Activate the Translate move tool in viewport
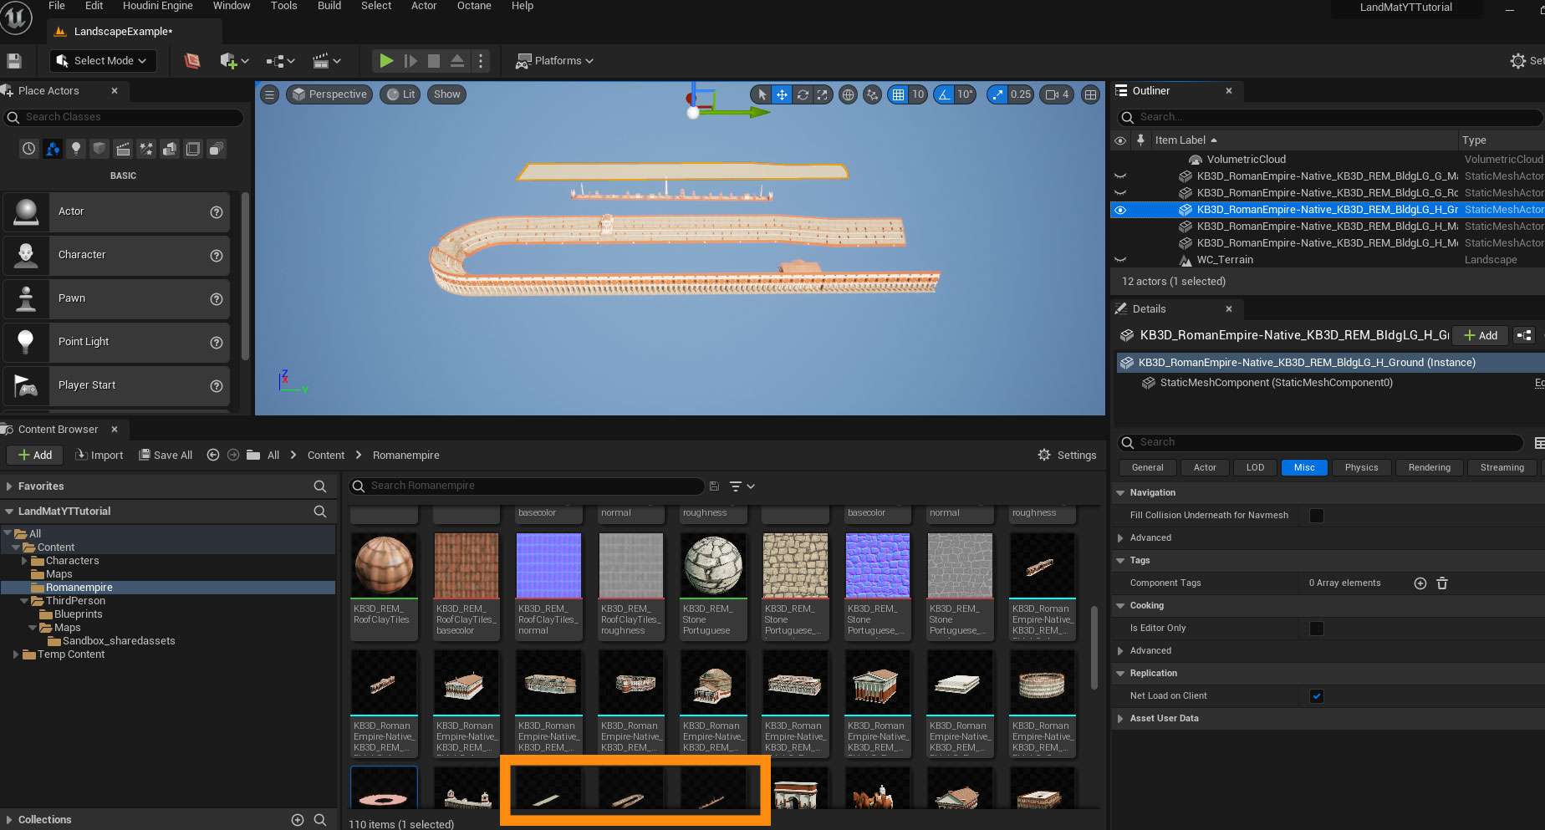This screenshot has width=1545, height=830. pyautogui.click(x=782, y=94)
